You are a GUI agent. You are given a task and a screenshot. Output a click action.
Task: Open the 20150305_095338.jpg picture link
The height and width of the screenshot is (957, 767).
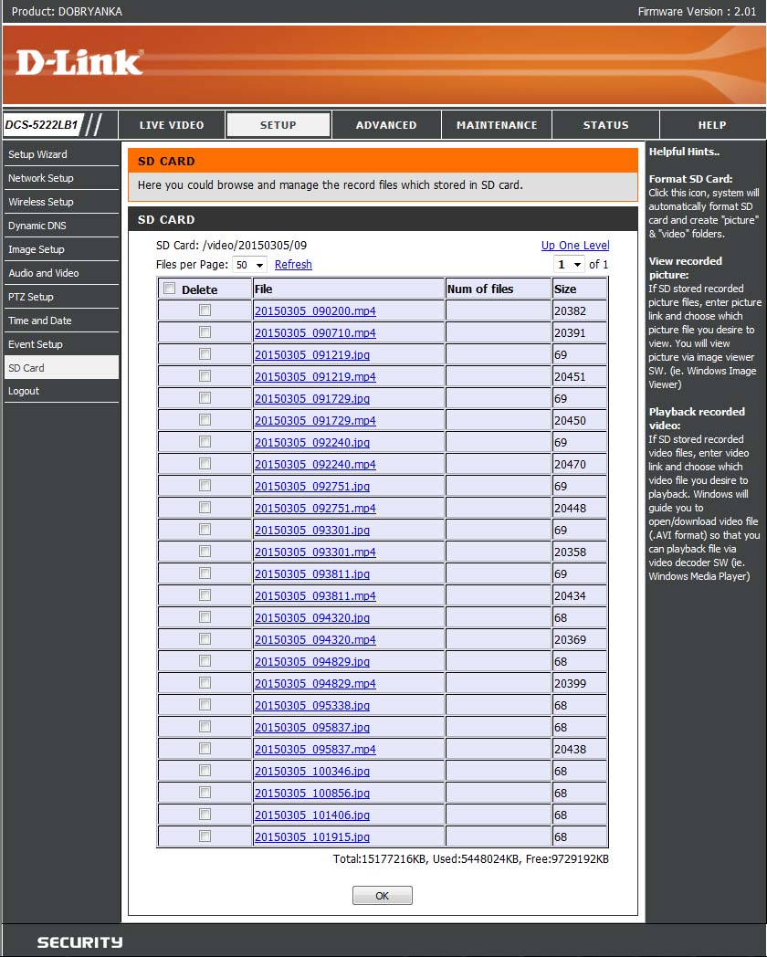312,706
